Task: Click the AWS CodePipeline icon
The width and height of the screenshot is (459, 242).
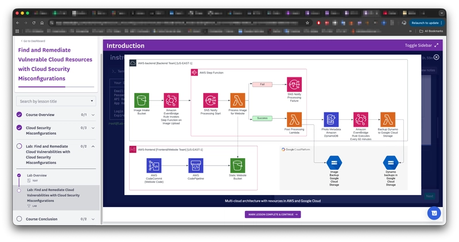Action: click(196, 166)
